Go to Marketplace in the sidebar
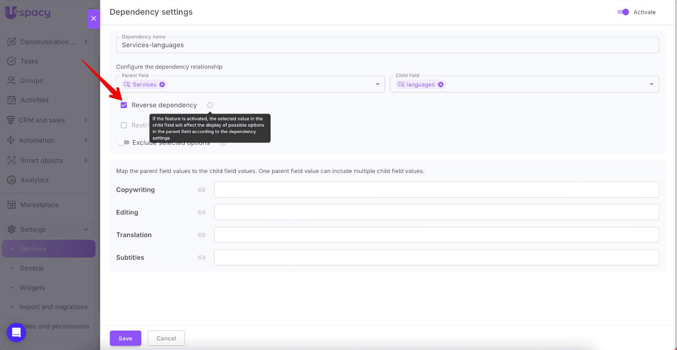The height and width of the screenshot is (350, 677). tap(39, 205)
